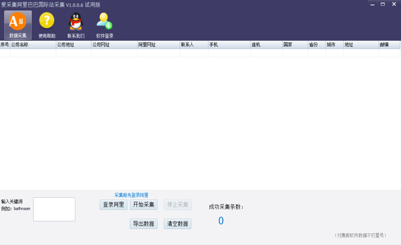Click the 联系人 column header

194,45
